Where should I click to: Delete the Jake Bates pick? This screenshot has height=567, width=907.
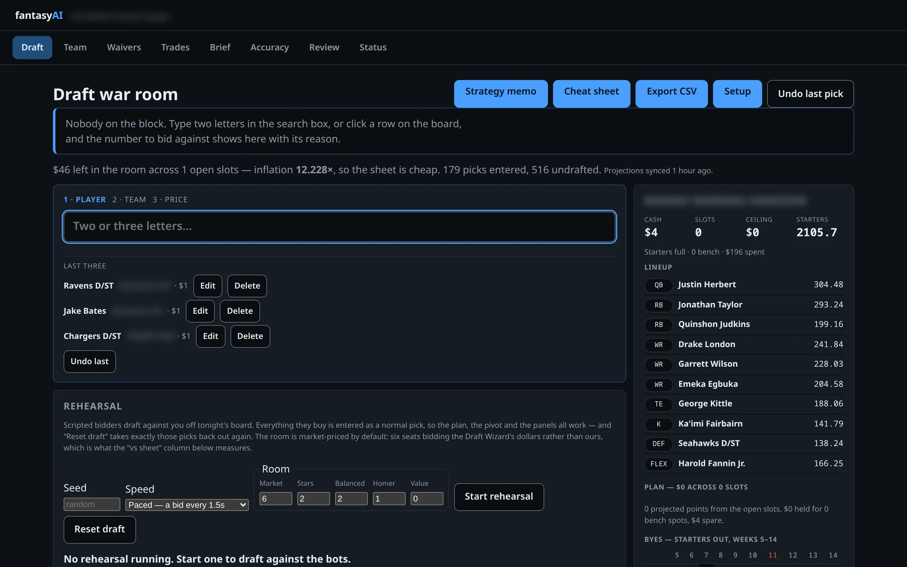[x=240, y=311]
